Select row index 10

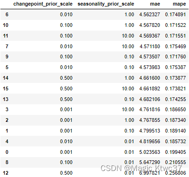click(x=6, y=25)
